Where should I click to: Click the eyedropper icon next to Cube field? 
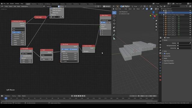62,17
